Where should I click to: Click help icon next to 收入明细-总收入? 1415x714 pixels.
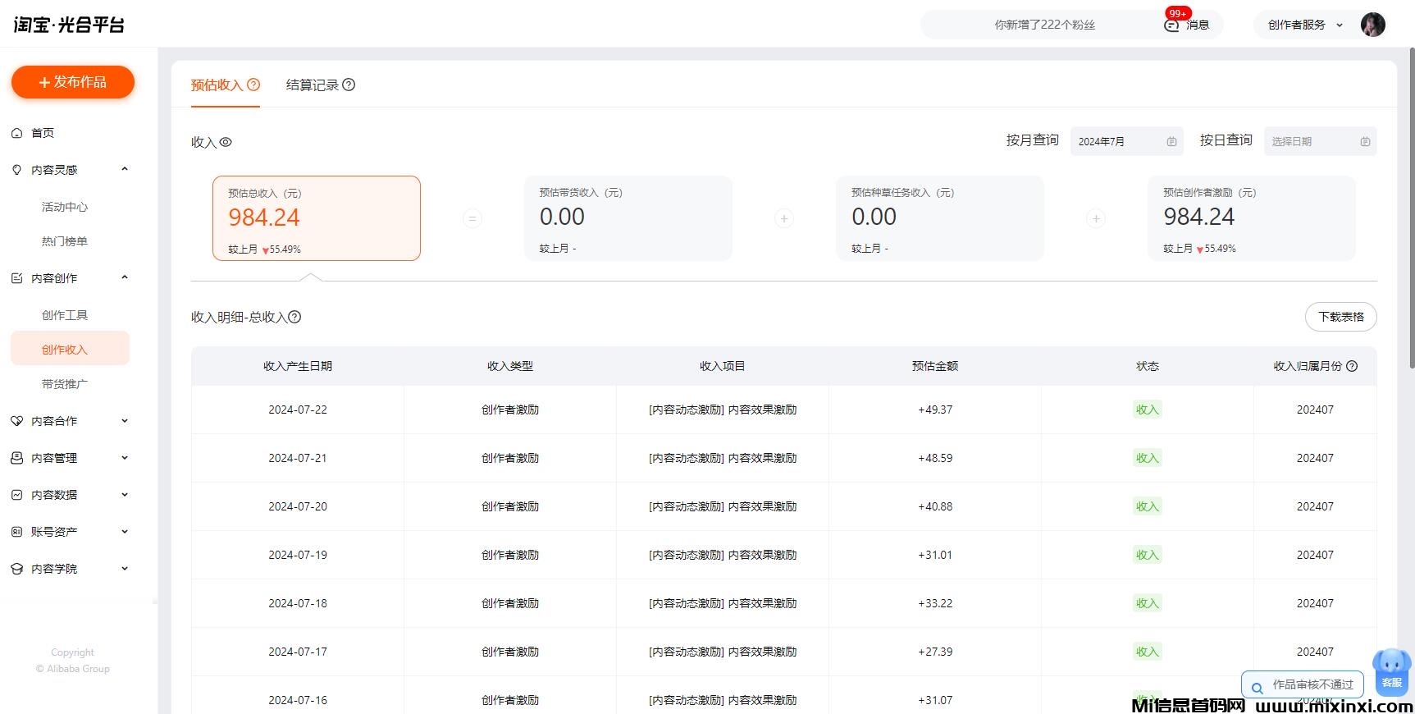294,317
